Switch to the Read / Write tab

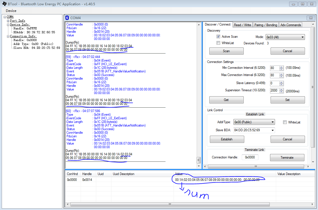tap(242, 25)
